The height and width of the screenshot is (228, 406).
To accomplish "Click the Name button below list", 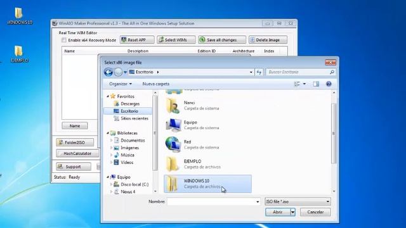I will [x=75, y=126].
